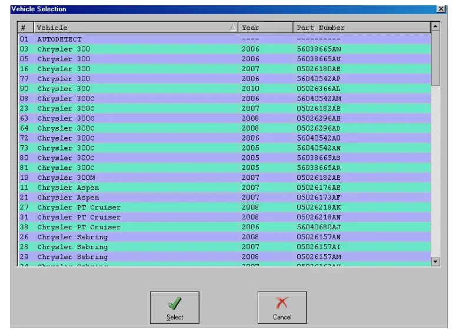Click the Cancel button with red X
Image resolution: width=453 pixels, height=334 pixels.
282,308
